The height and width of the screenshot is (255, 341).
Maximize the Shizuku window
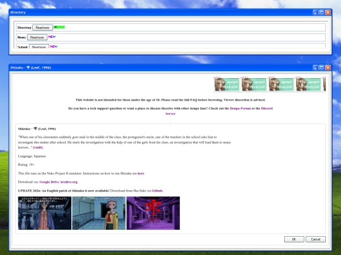click(x=322, y=67)
